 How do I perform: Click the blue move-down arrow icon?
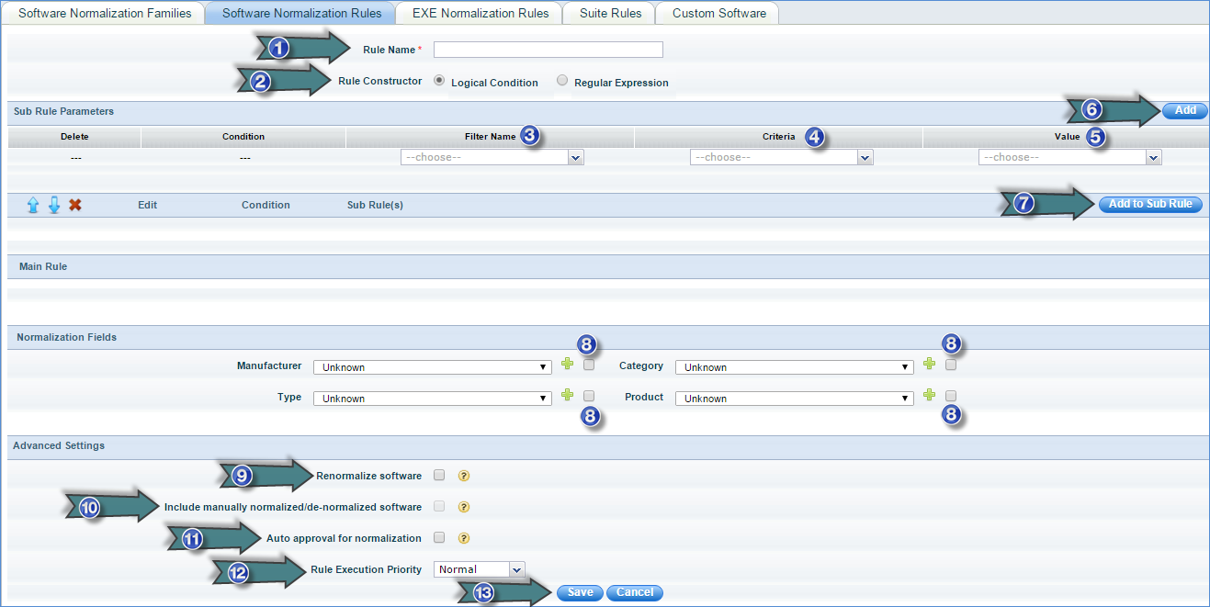click(54, 205)
